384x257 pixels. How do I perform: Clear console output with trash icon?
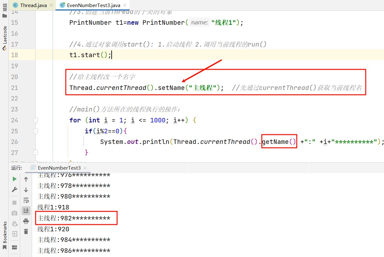click(x=26, y=232)
